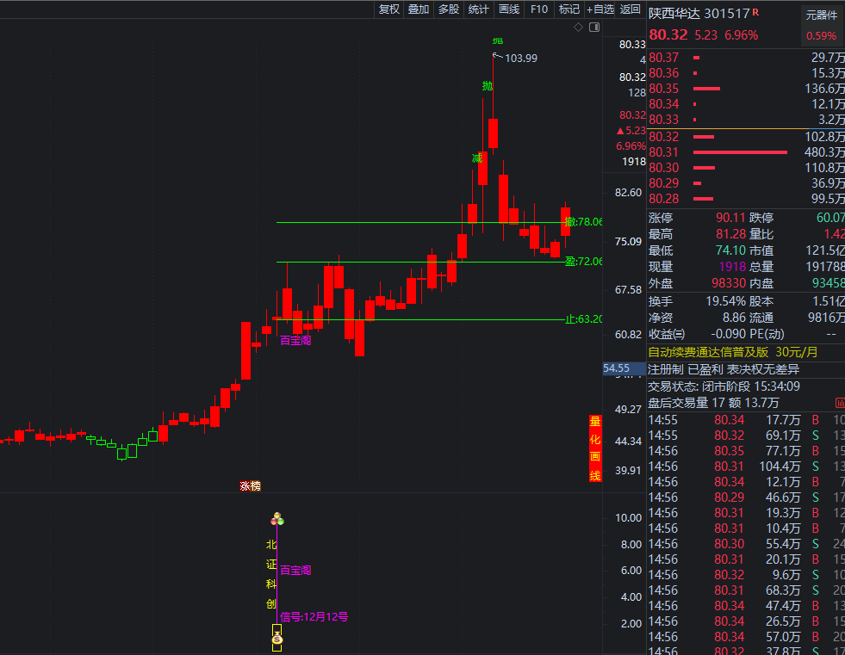Open F10 company information
845x655 pixels.
[539, 9]
